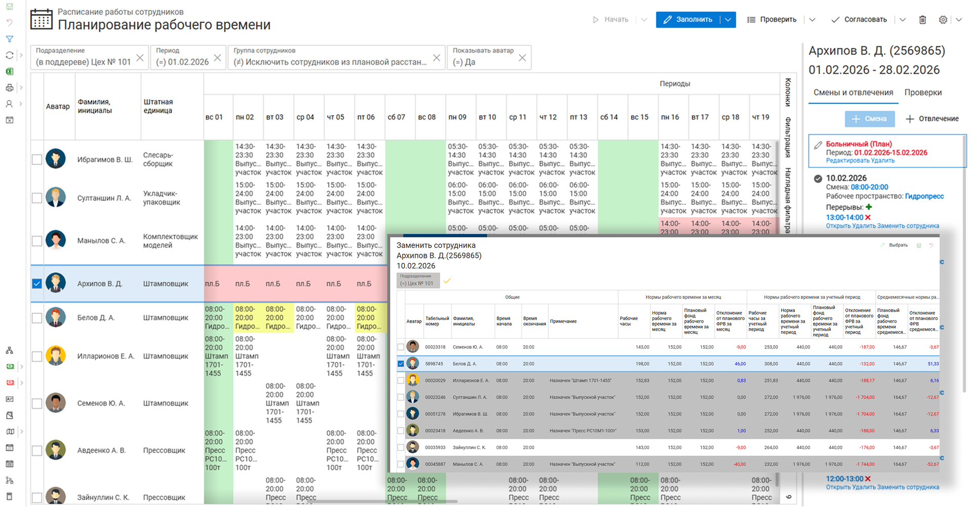Open the Смены и отвлечения tab

point(853,92)
